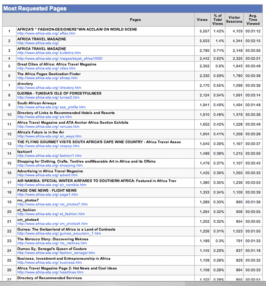Open the page1.htm link
Image resolution: width=266 pixels, height=286 pixels.
pos(48,194)
